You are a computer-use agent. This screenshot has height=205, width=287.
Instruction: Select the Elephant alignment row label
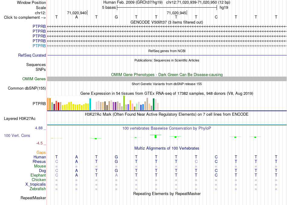(38, 175)
